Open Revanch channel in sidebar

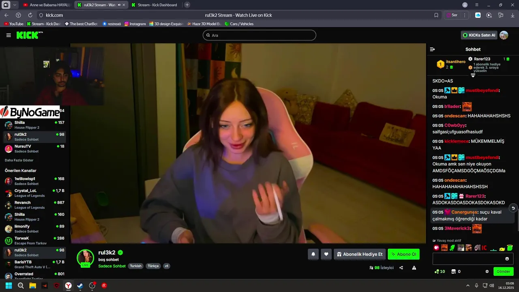pos(35,205)
